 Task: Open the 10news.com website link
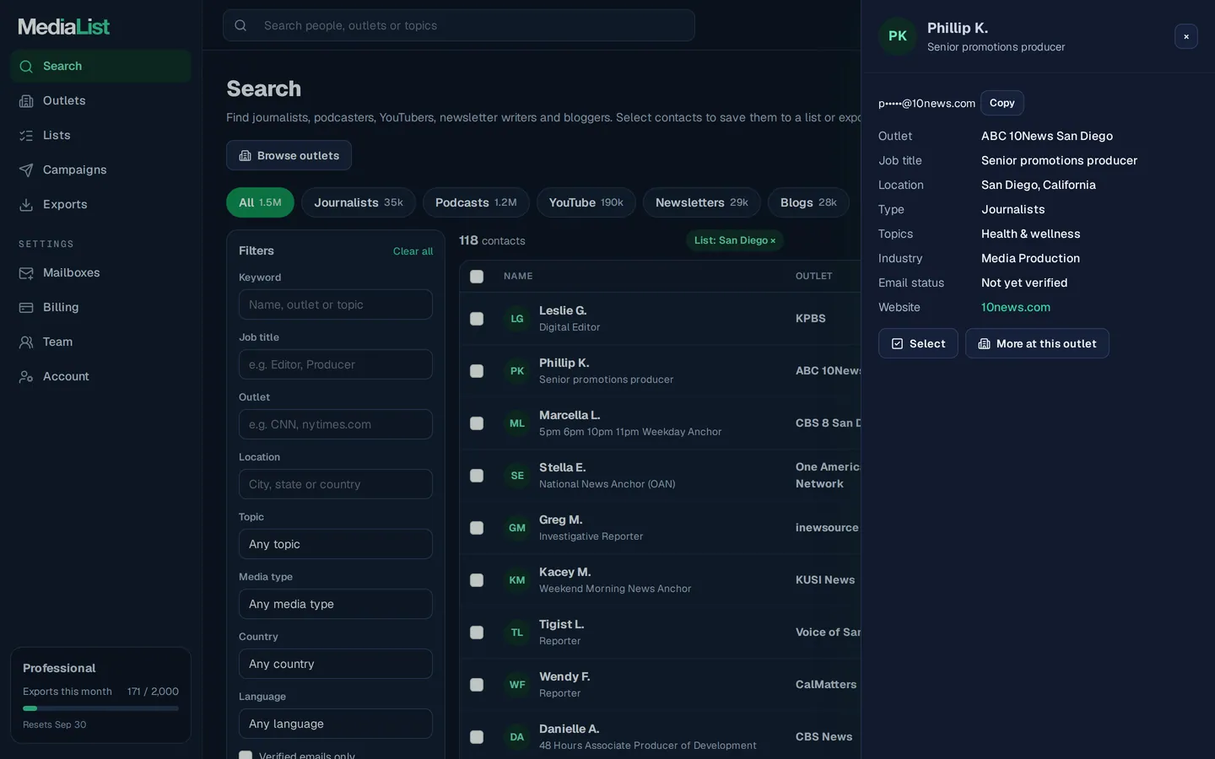pyautogui.click(x=1016, y=308)
